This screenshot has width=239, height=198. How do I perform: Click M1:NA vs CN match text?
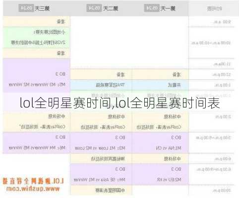[169, 148]
